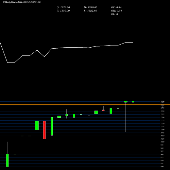Click the 1000 price axis label
The width and height of the screenshot is (170, 170).
click(x=163, y=142)
